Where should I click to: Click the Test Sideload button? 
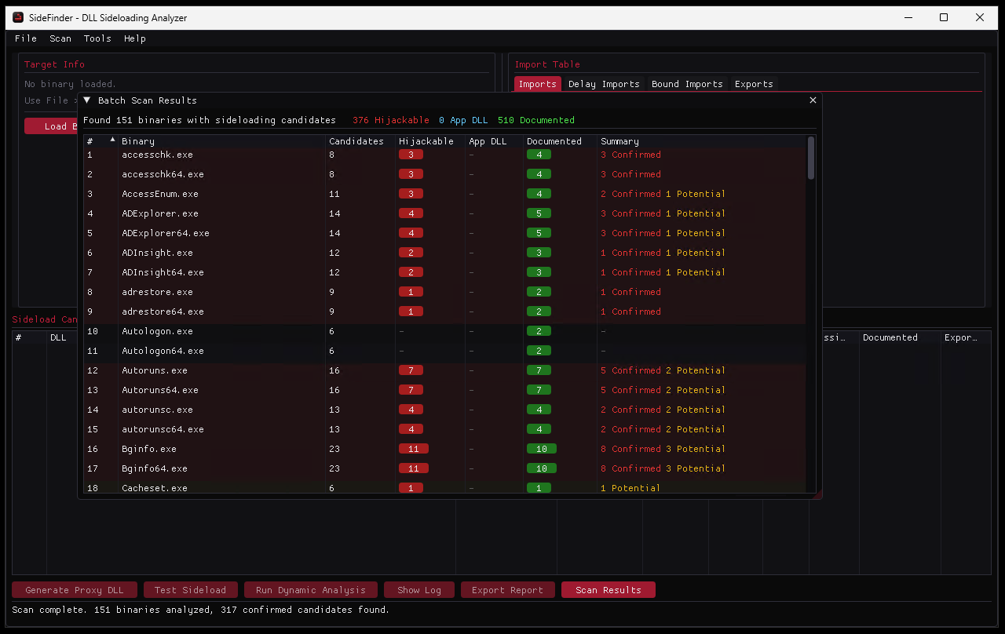coord(190,590)
